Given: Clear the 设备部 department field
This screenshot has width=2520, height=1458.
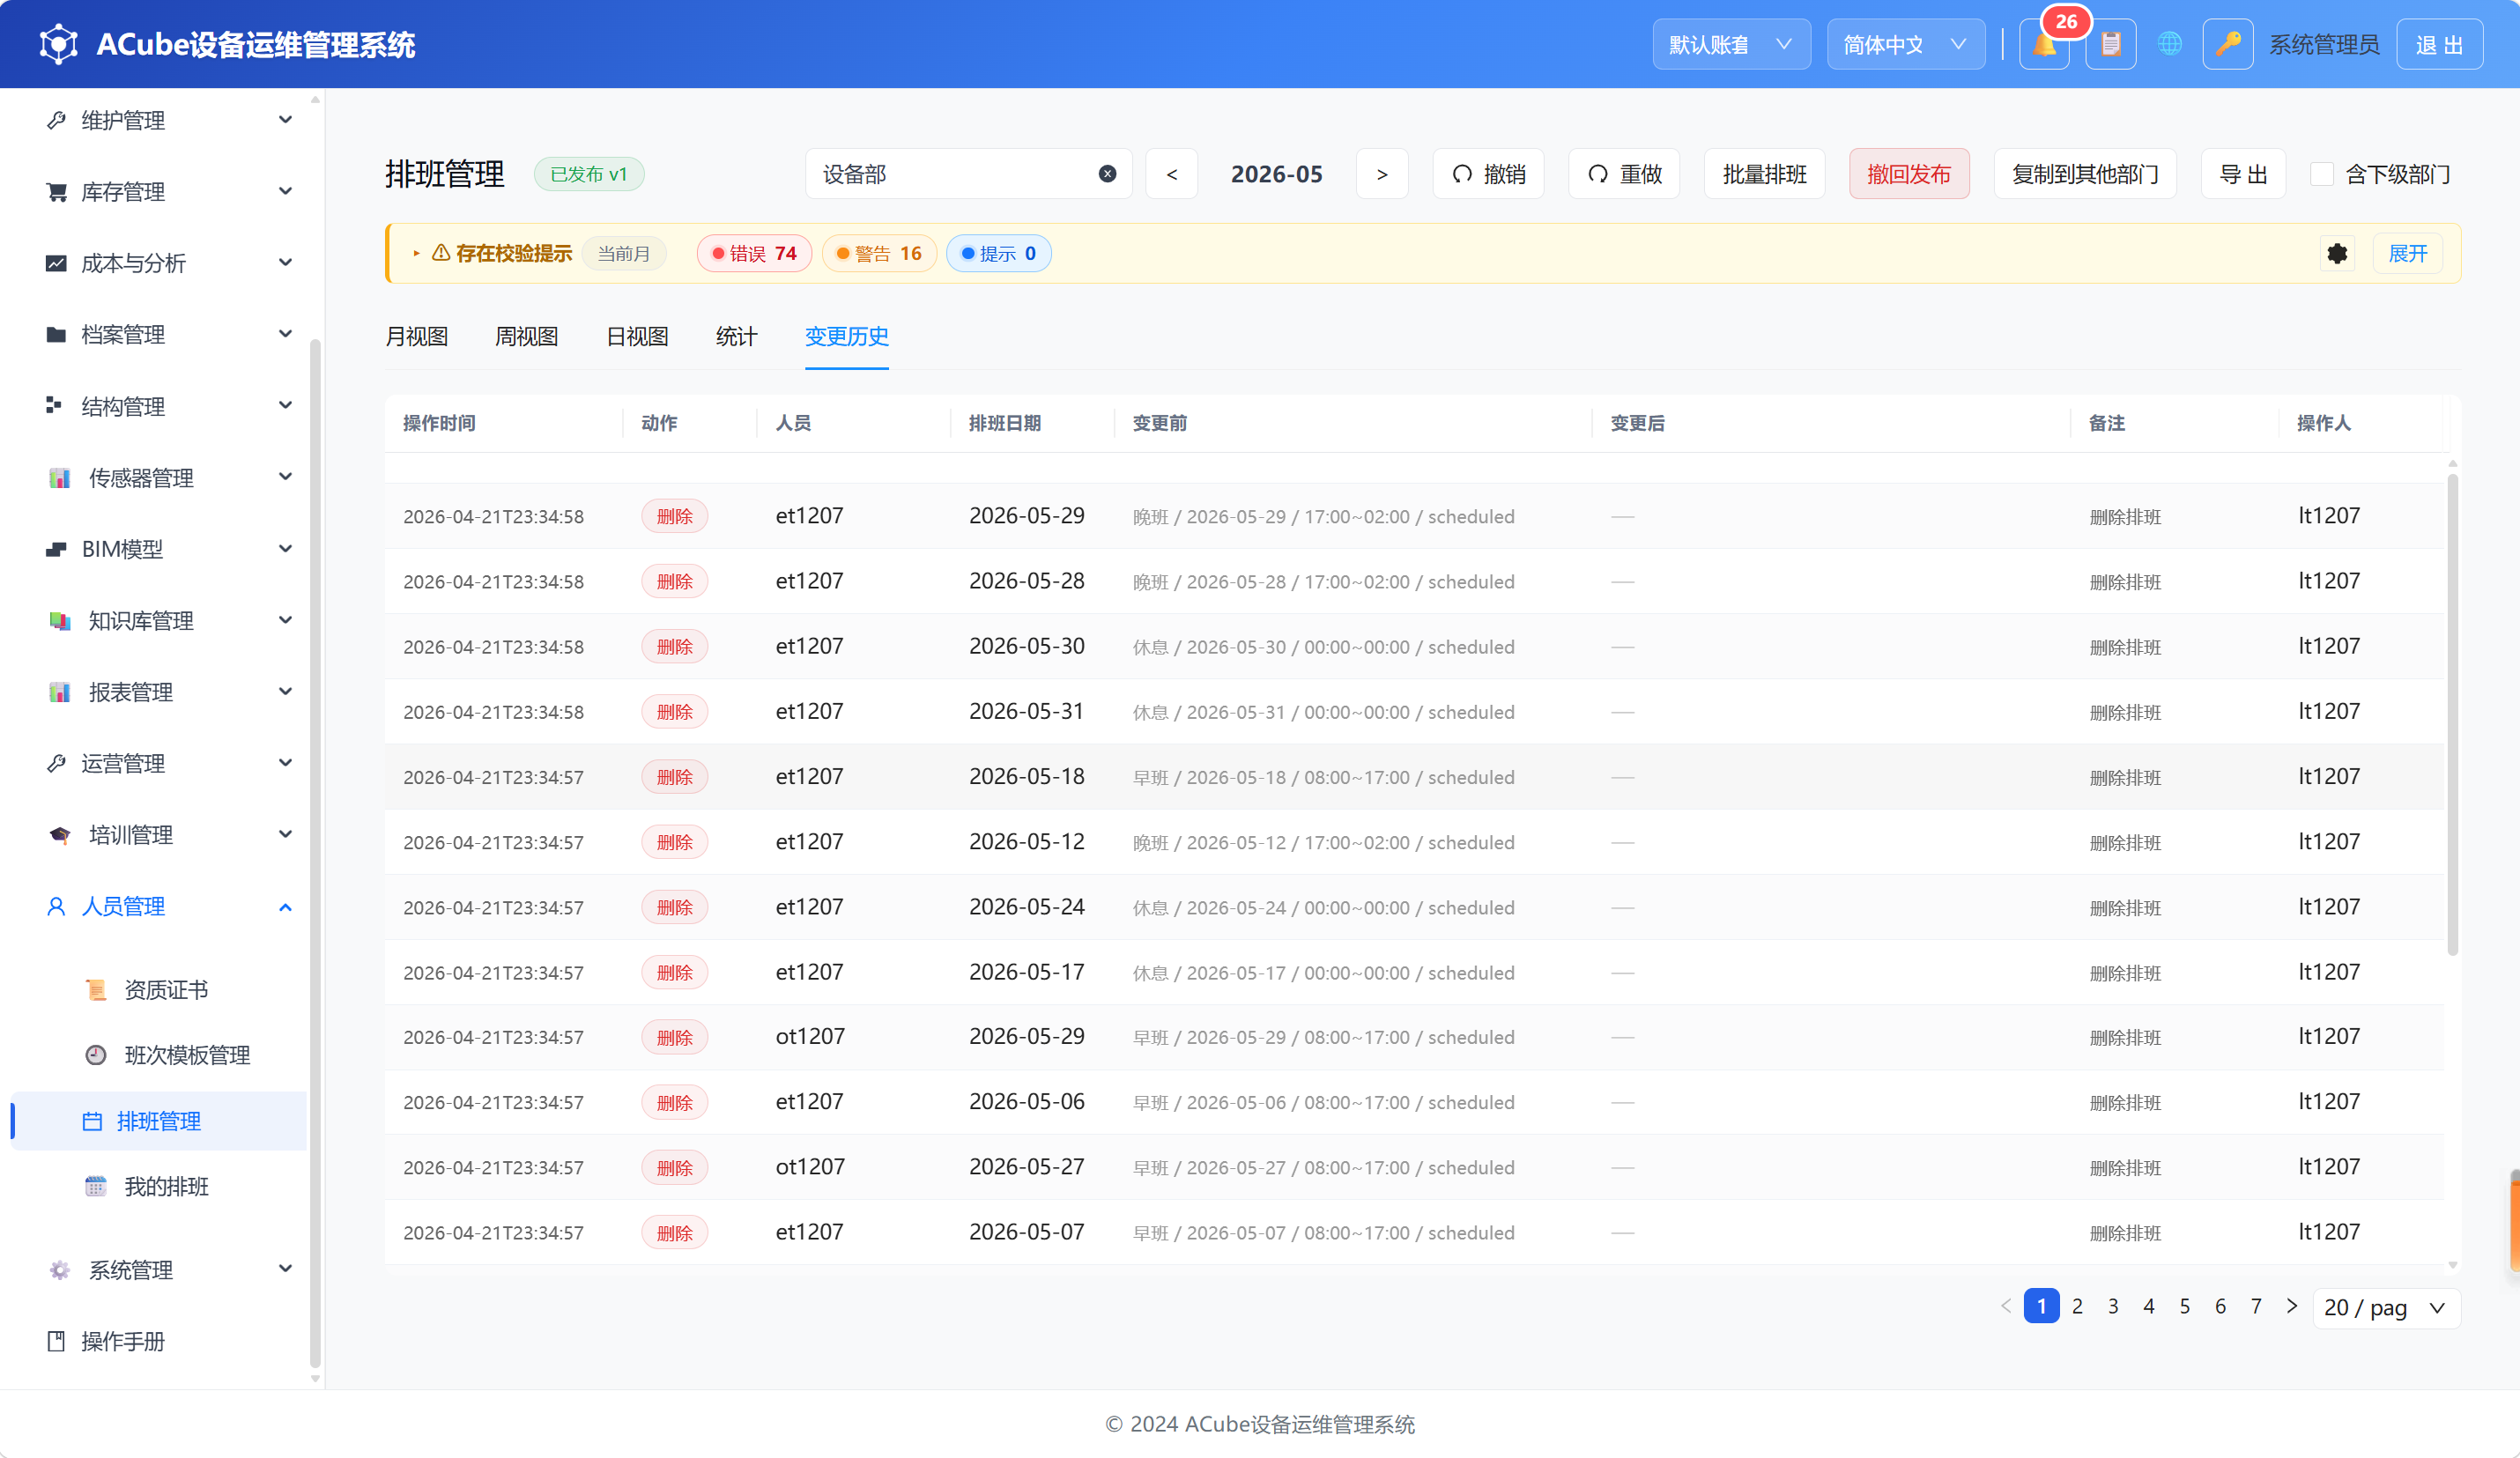Looking at the screenshot, I should click(x=1107, y=174).
